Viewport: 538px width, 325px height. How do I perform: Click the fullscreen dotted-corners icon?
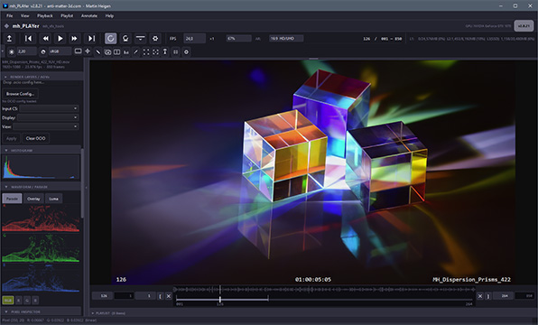pyautogui.click(x=156, y=51)
